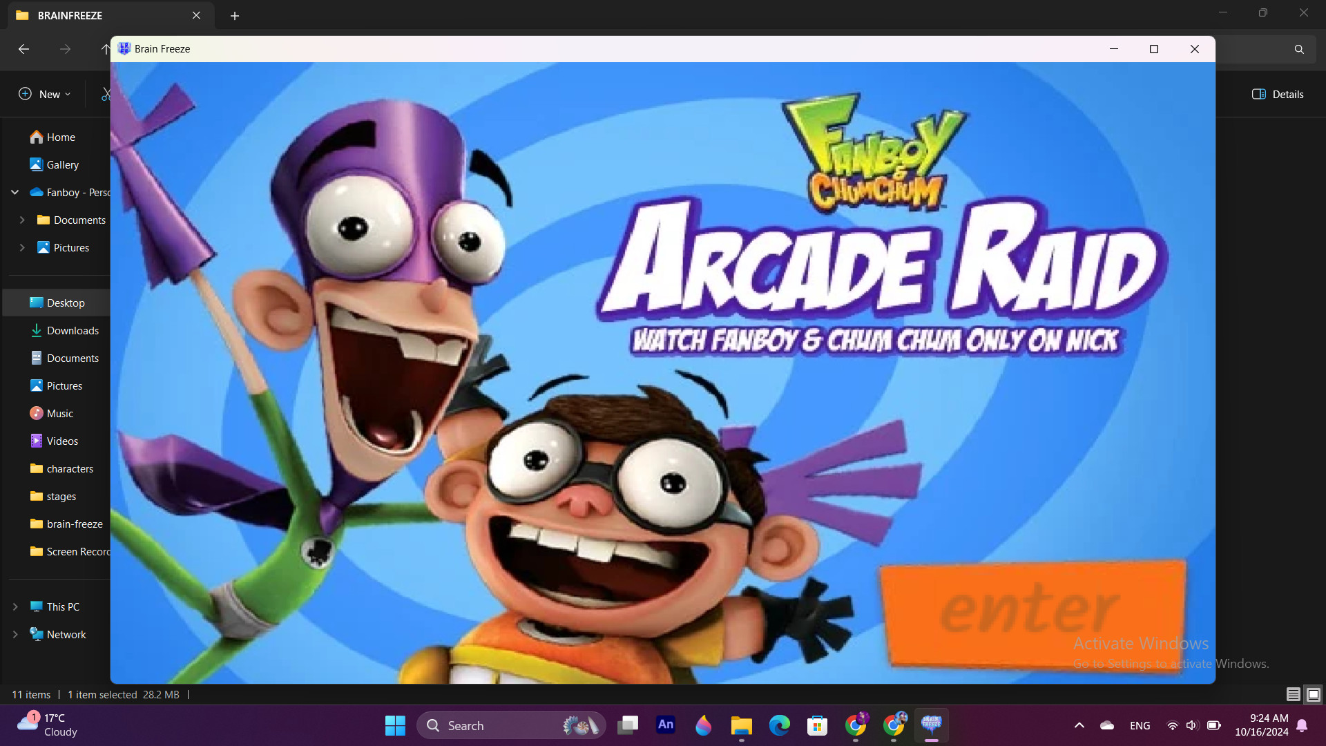Expand This PC in the sidebar
This screenshot has height=746, width=1326.
coord(15,606)
